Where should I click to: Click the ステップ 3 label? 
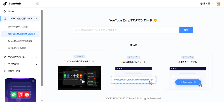pos(188,57)
